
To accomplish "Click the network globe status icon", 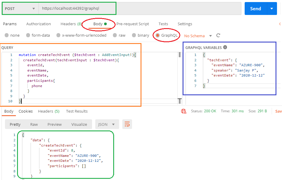I will pos(184,111).
